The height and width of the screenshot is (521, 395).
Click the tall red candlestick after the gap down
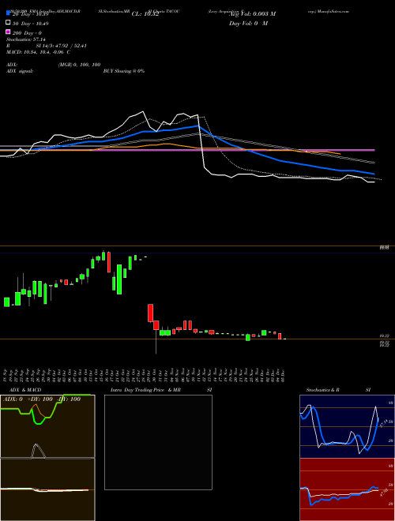coord(150,313)
